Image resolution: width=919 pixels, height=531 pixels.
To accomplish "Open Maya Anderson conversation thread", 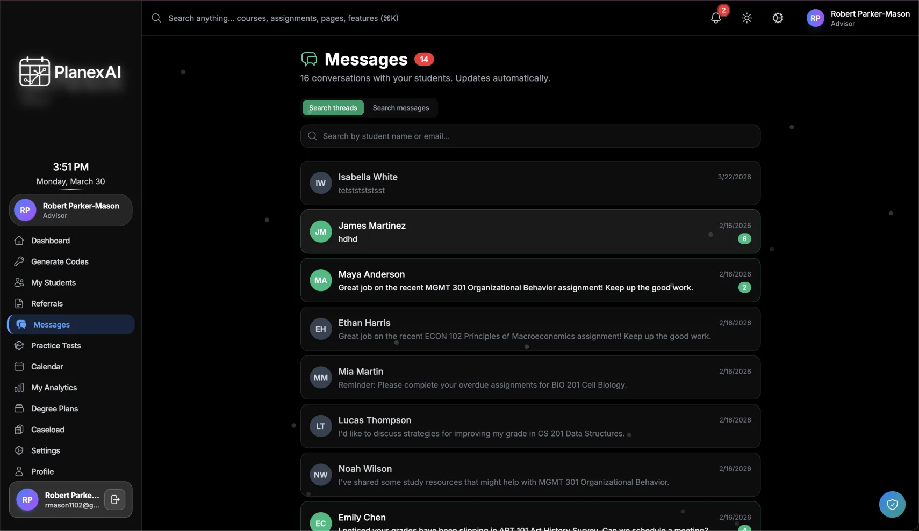I will tap(530, 280).
